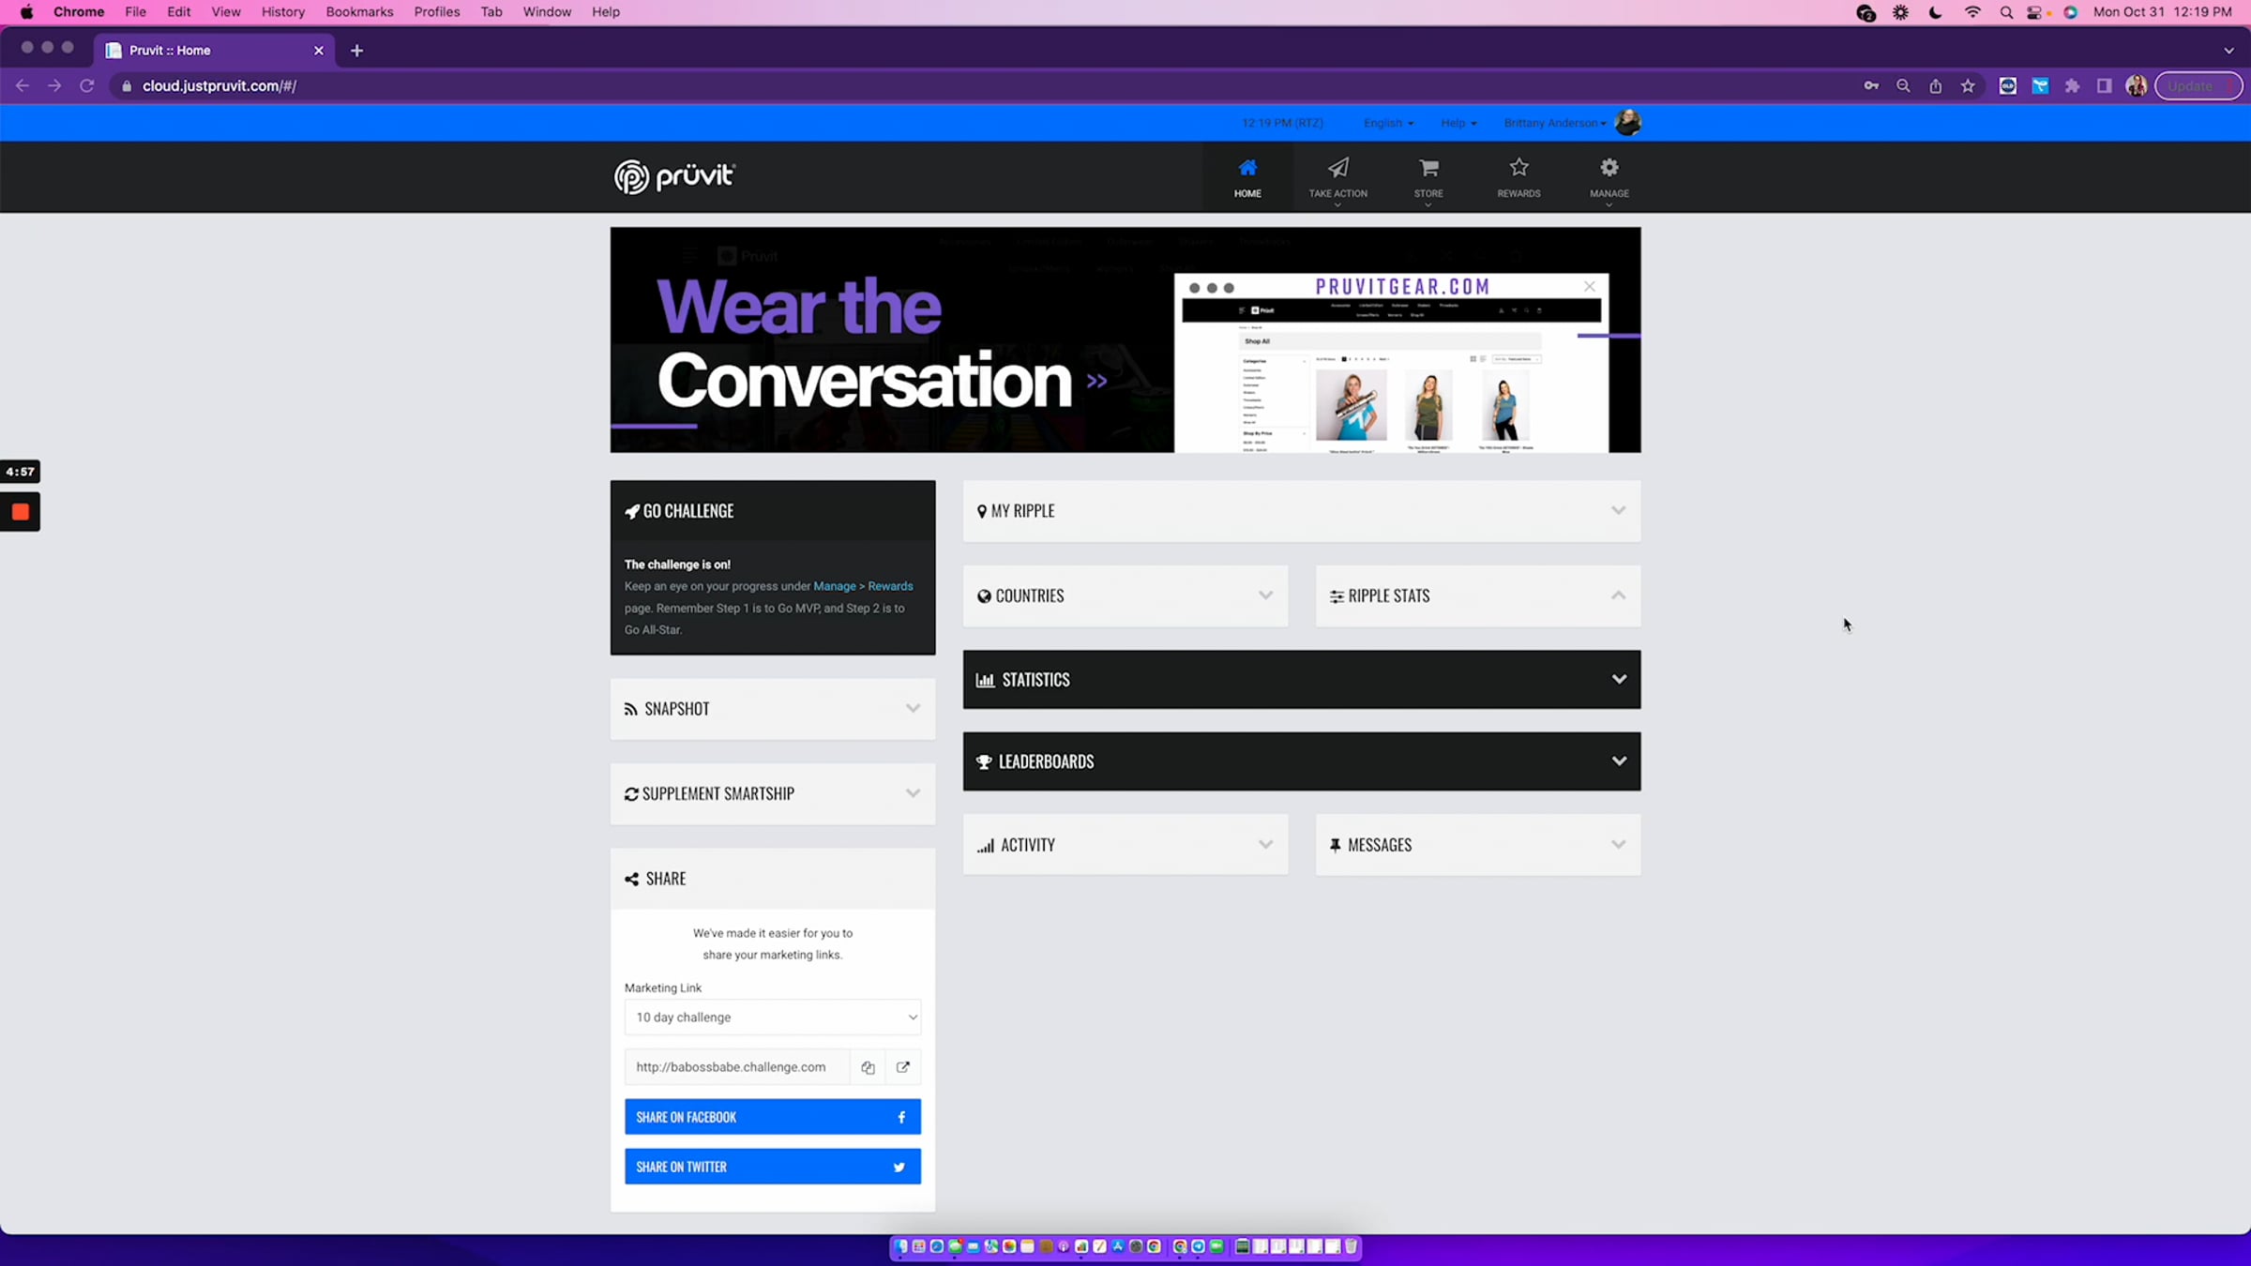Open the English language dropdown
Image resolution: width=2251 pixels, height=1266 pixels.
pyautogui.click(x=1388, y=123)
